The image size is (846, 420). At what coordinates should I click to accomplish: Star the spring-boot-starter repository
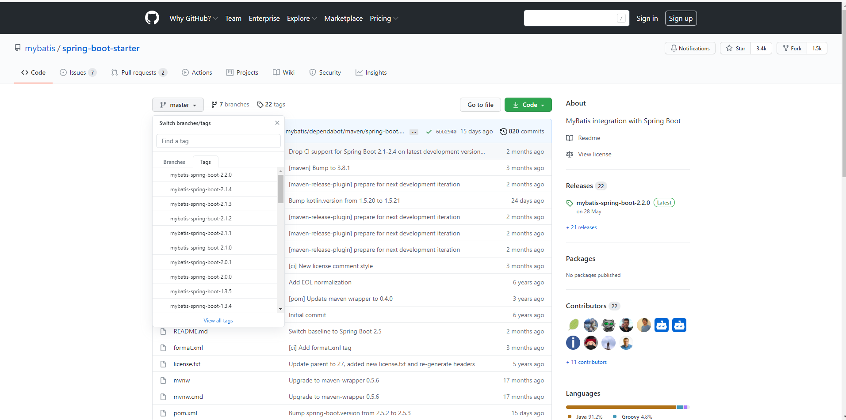[x=735, y=49]
